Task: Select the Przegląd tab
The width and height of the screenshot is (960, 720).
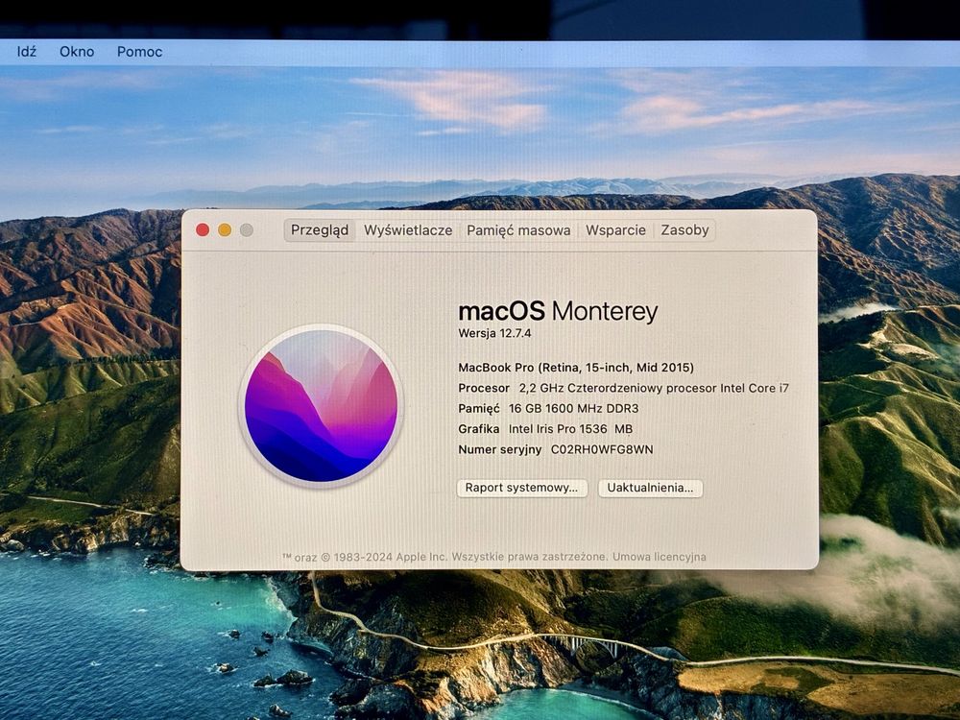Action: (320, 230)
